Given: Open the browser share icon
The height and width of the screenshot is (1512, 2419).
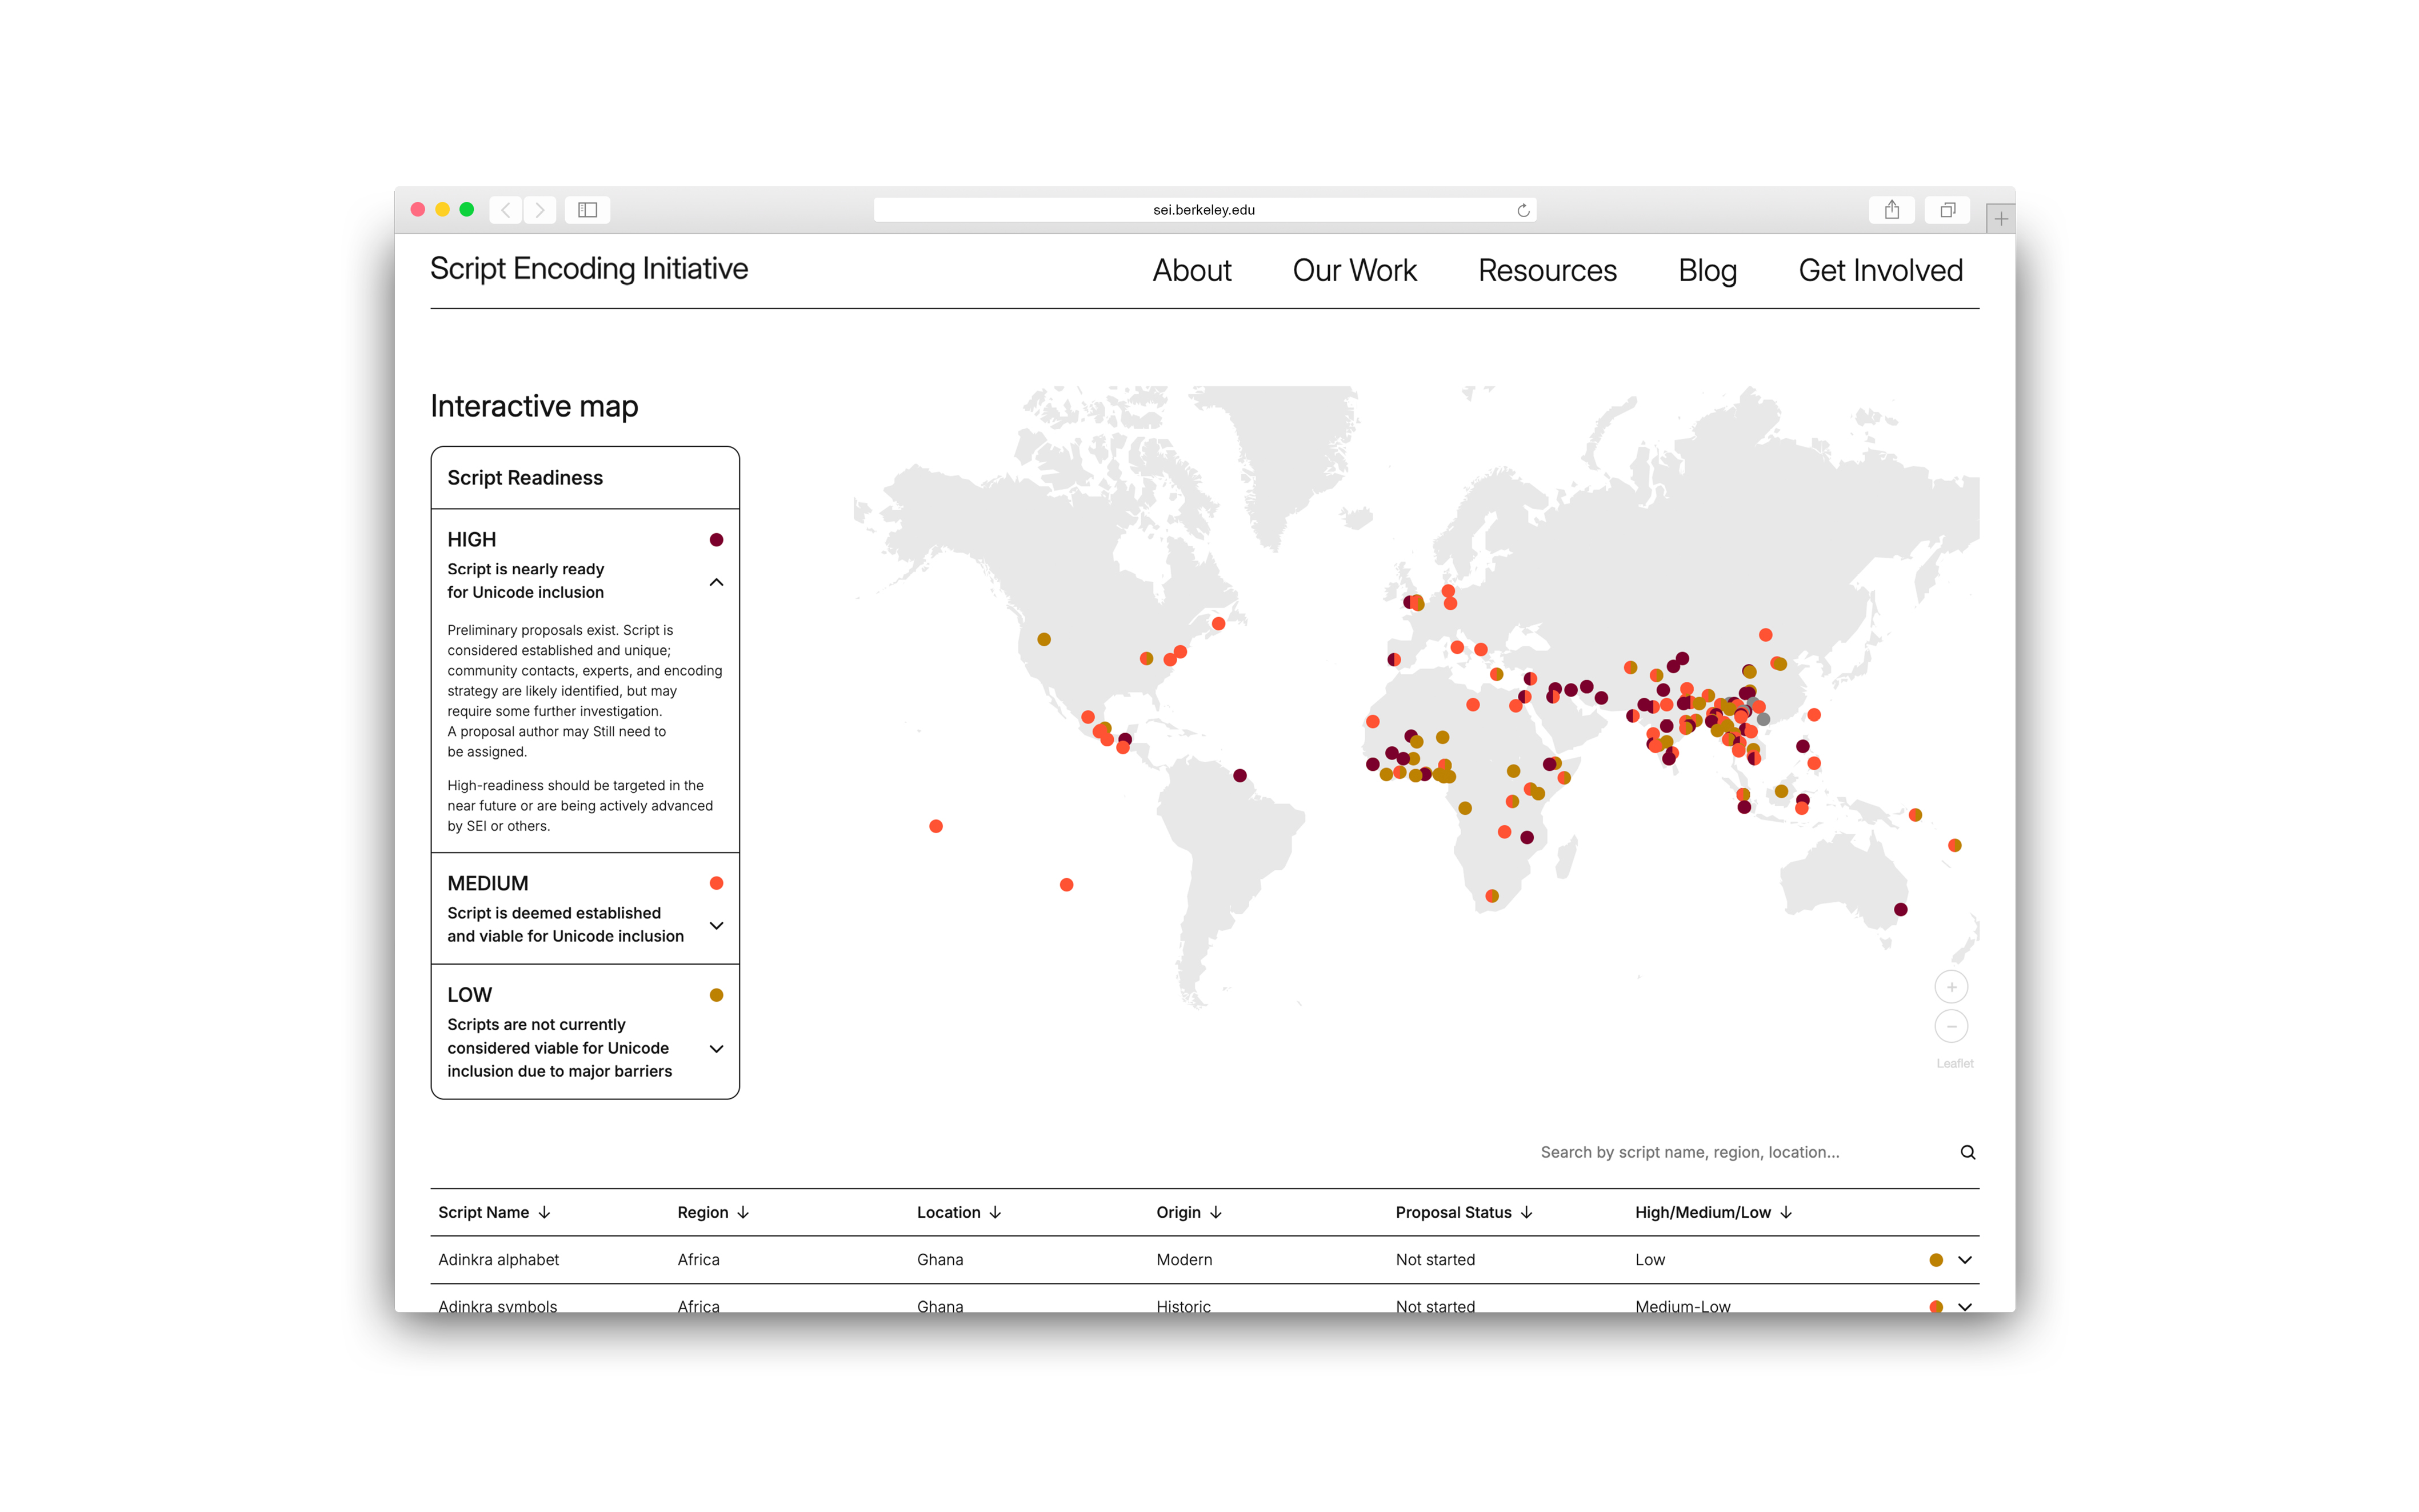Looking at the screenshot, I should point(1891,210).
